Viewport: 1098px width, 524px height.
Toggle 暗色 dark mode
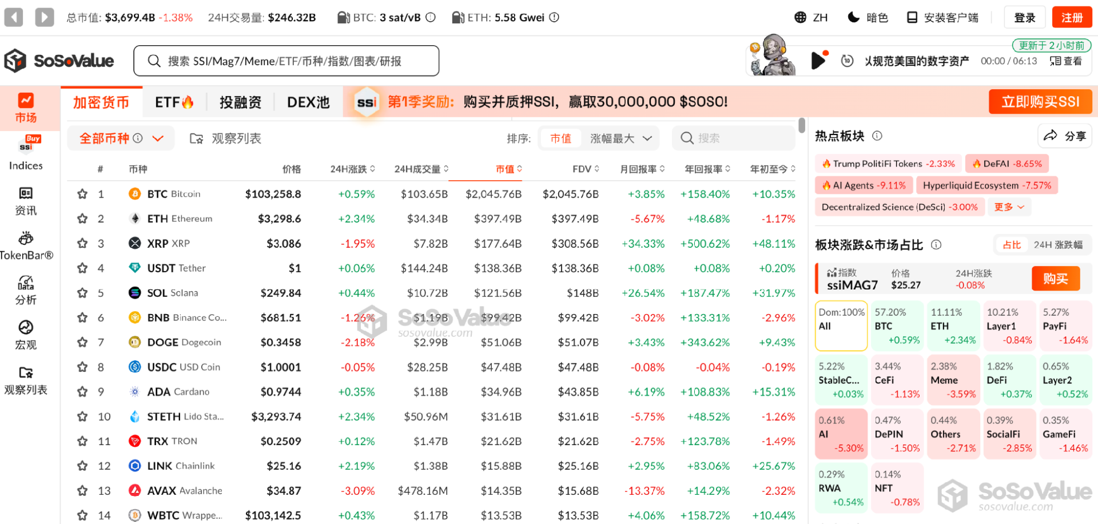(x=868, y=17)
